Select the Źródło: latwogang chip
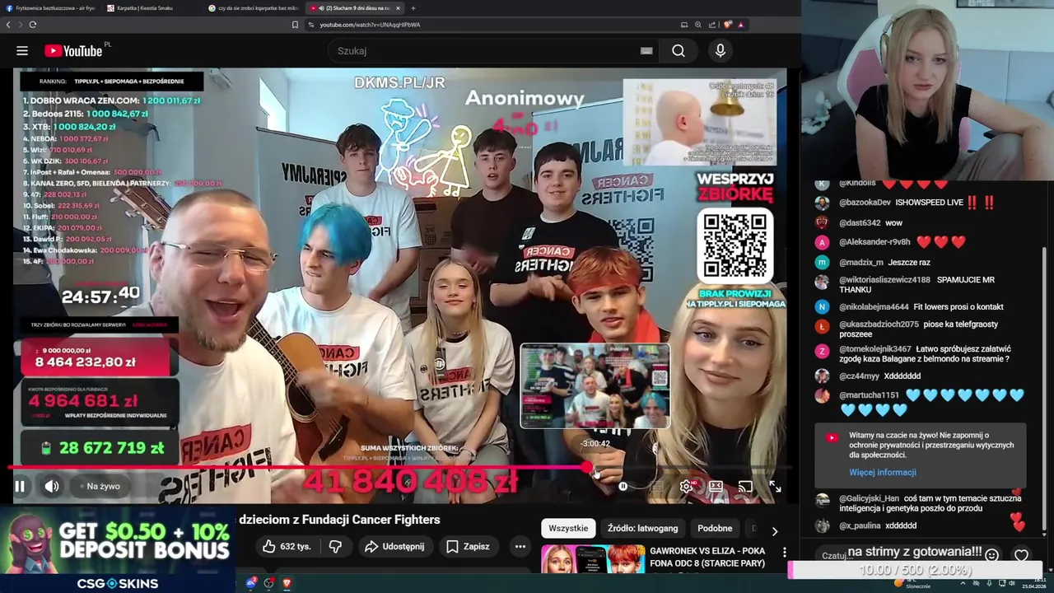This screenshot has height=593, width=1054. click(642, 528)
